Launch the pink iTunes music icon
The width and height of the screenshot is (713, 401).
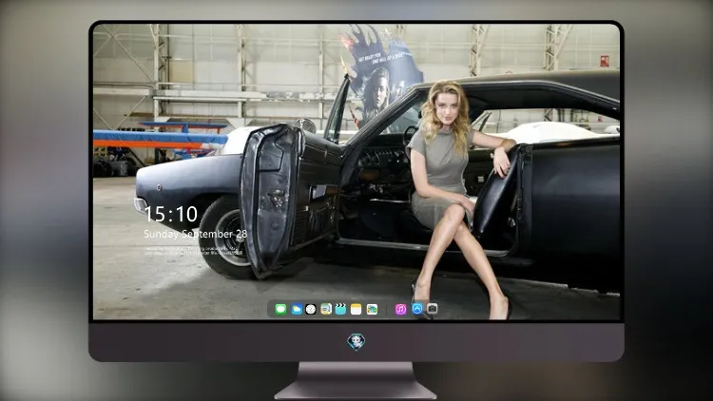(x=400, y=310)
